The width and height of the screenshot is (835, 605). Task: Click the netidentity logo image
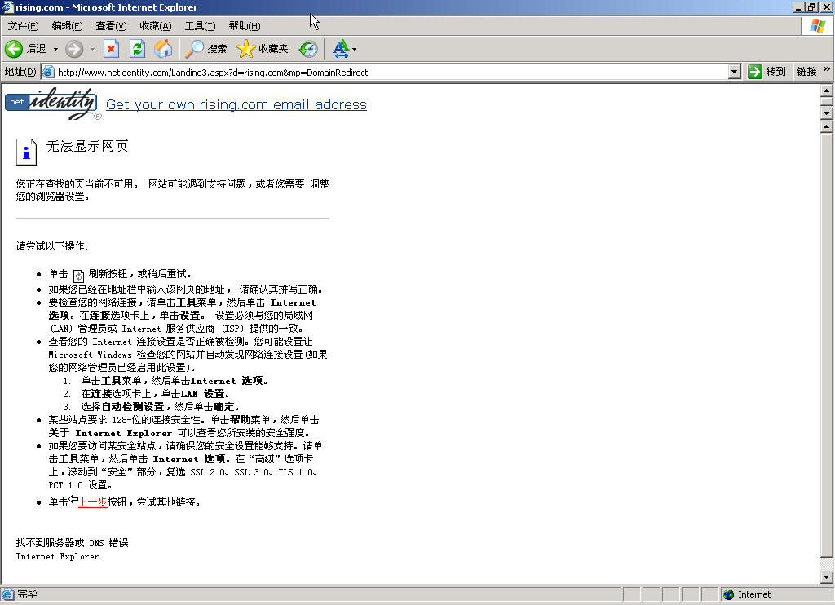coord(51,104)
